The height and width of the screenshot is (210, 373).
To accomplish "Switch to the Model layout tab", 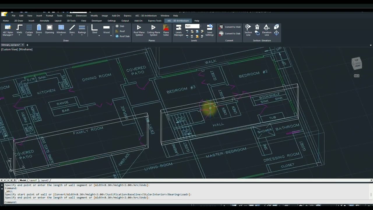I will pos(23,180).
